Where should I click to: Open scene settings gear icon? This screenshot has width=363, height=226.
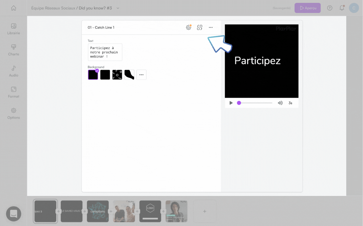pyautogui.click(x=188, y=28)
